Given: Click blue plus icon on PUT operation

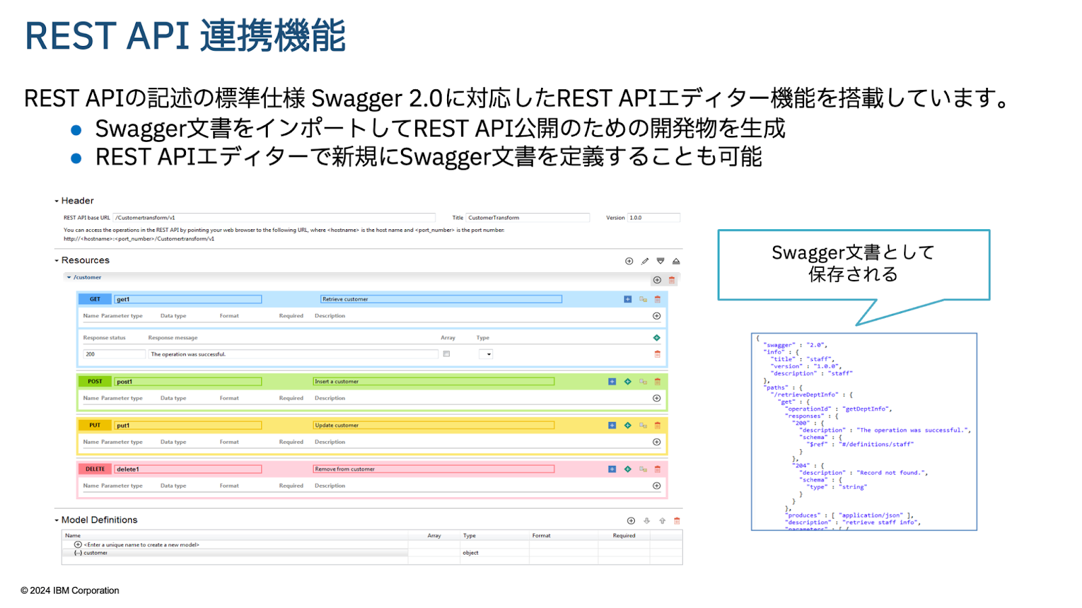Looking at the screenshot, I should tap(612, 425).
